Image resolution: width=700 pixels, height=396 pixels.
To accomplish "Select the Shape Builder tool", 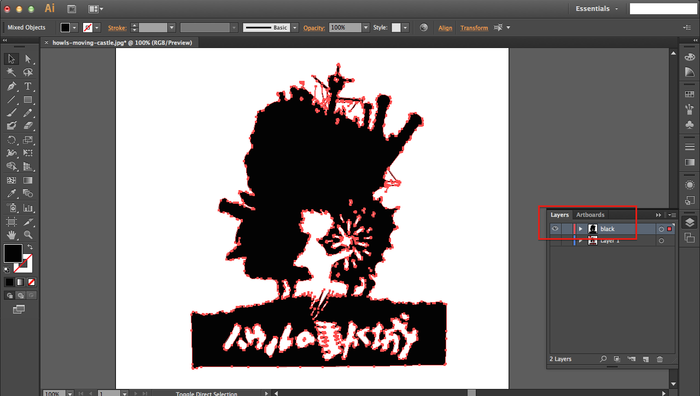I will 11,167.
